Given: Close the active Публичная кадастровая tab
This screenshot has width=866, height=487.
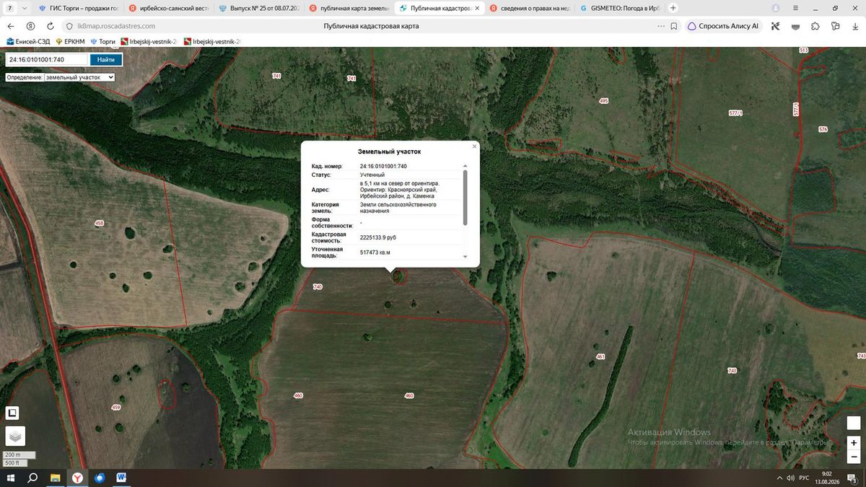Looking at the screenshot, I should point(476,8).
